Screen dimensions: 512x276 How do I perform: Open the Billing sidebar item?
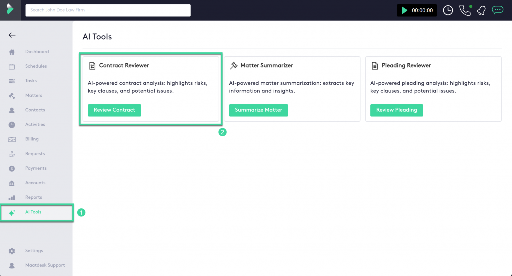(32, 139)
